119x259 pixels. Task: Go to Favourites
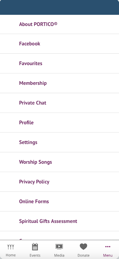pyautogui.click(x=59, y=63)
